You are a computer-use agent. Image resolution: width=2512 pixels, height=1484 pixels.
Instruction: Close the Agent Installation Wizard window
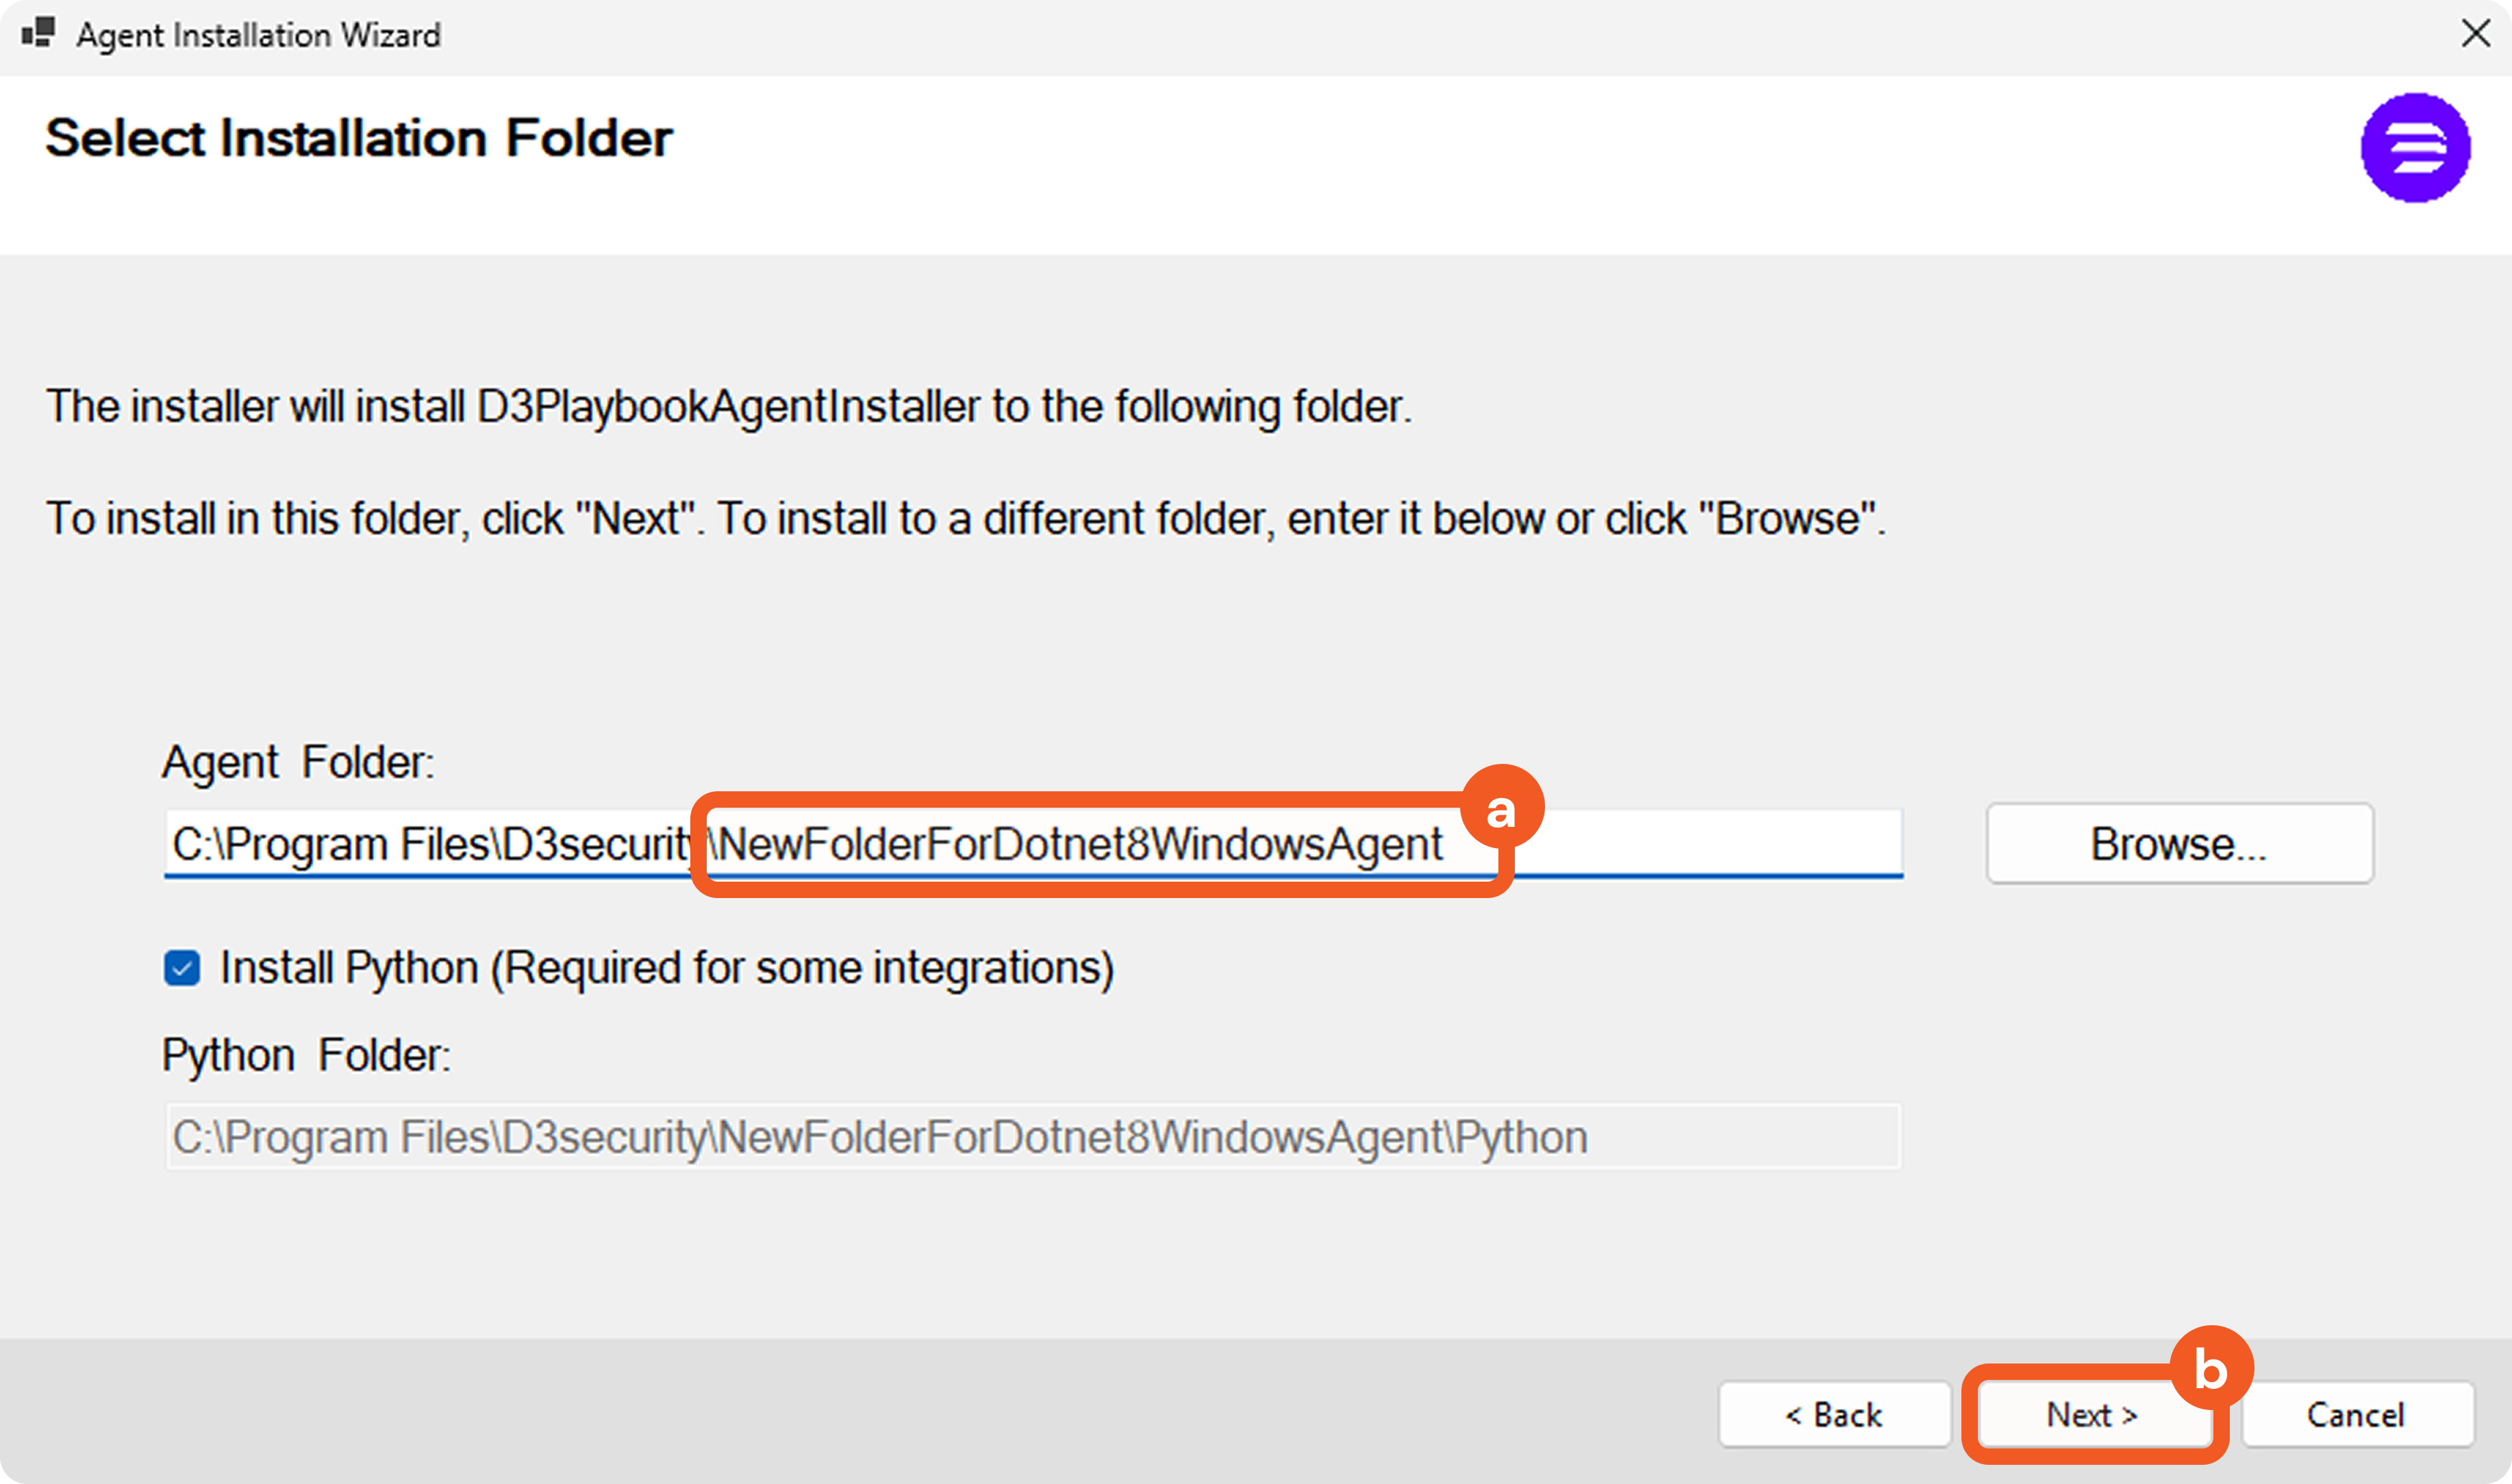[2475, 34]
